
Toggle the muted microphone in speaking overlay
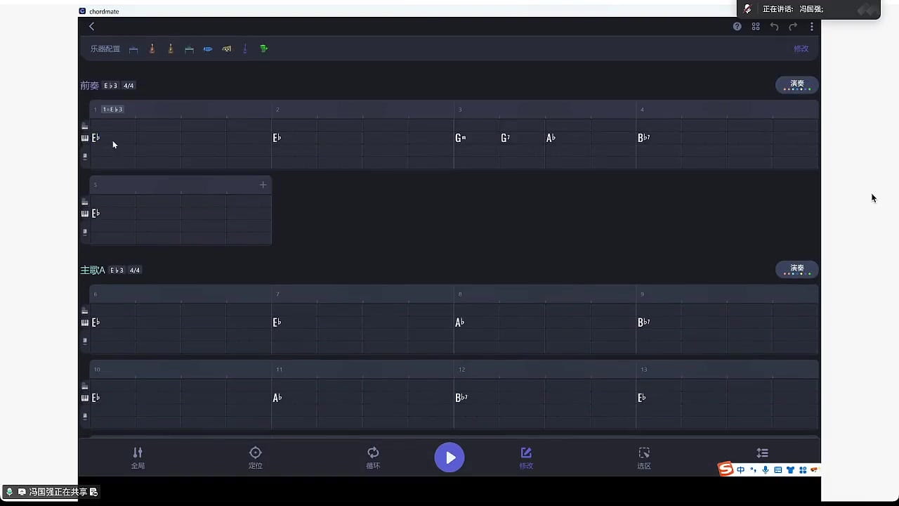[748, 9]
